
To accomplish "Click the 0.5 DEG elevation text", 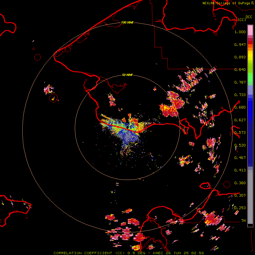I will [137, 253].
